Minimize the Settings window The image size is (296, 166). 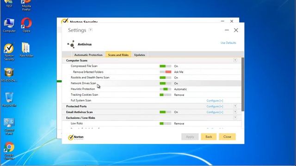[227, 30]
